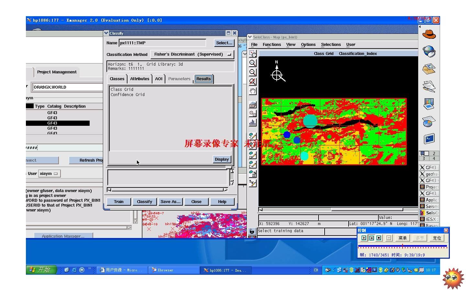Click the Save As... button
Viewport: 466px width, 291px height.
coord(171,202)
